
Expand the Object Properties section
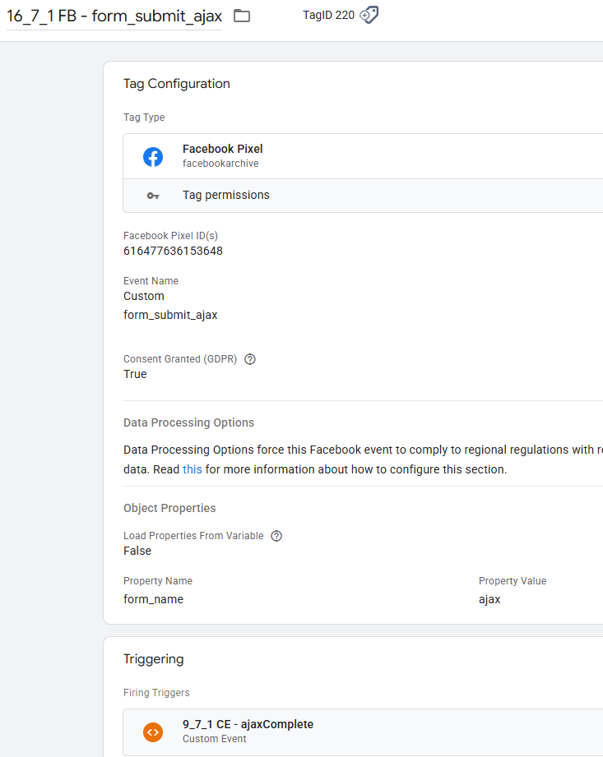click(169, 508)
